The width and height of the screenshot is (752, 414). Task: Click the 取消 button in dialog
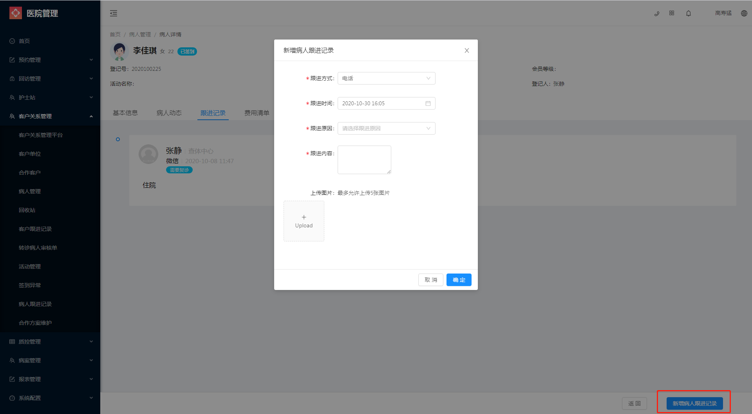(x=431, y=280)
